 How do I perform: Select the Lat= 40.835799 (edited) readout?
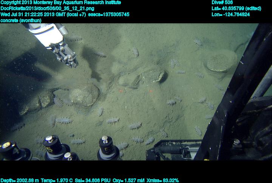[x=236, y=8]
